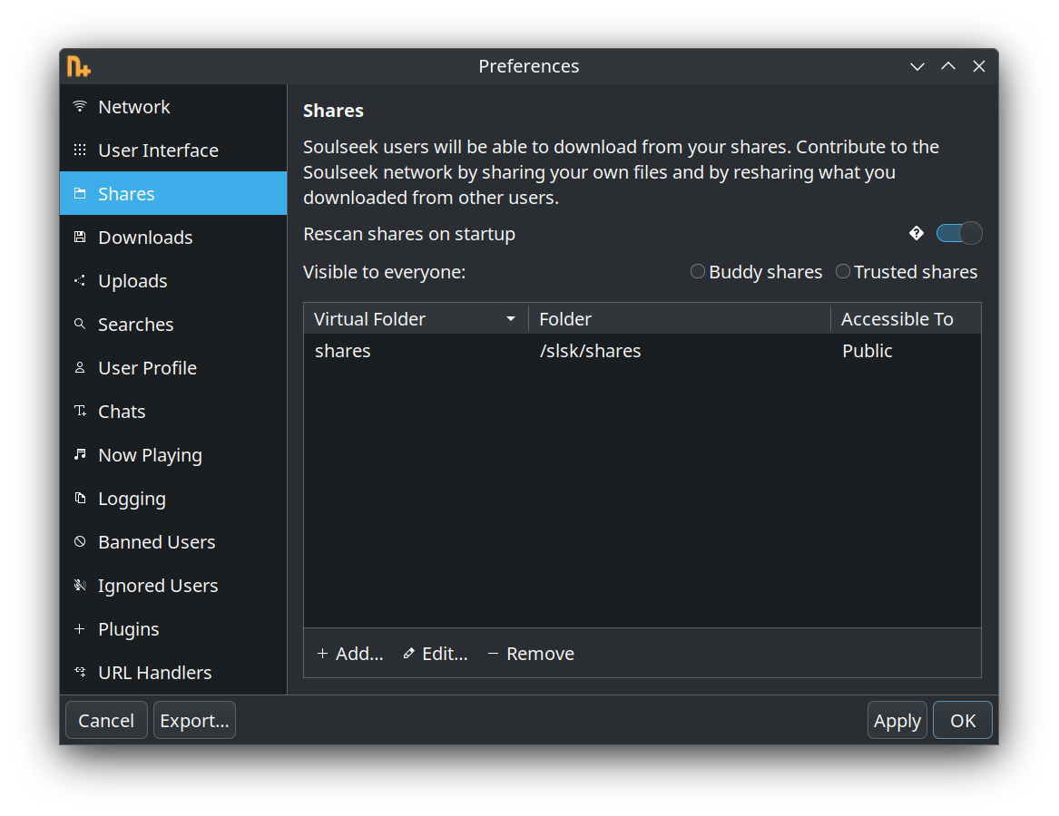Close the Preferences window

click(978, 66)
